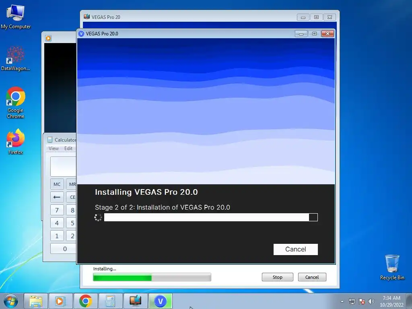Click the MC key in Calculator
The height and width of the screenshot is (309, 412).
(x=57, y=184)
